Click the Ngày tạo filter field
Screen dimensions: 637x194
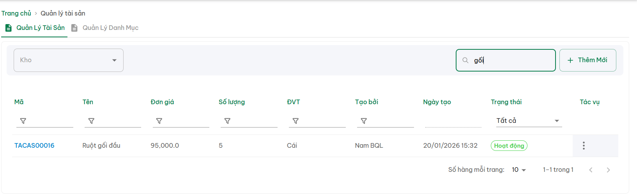point(453,121)
